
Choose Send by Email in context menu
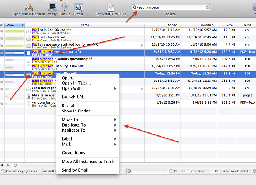(x=88, y=170)
